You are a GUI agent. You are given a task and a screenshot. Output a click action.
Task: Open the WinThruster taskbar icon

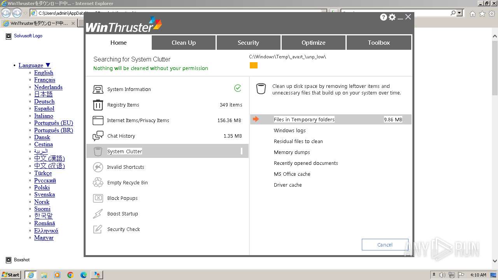click(96, 275)
